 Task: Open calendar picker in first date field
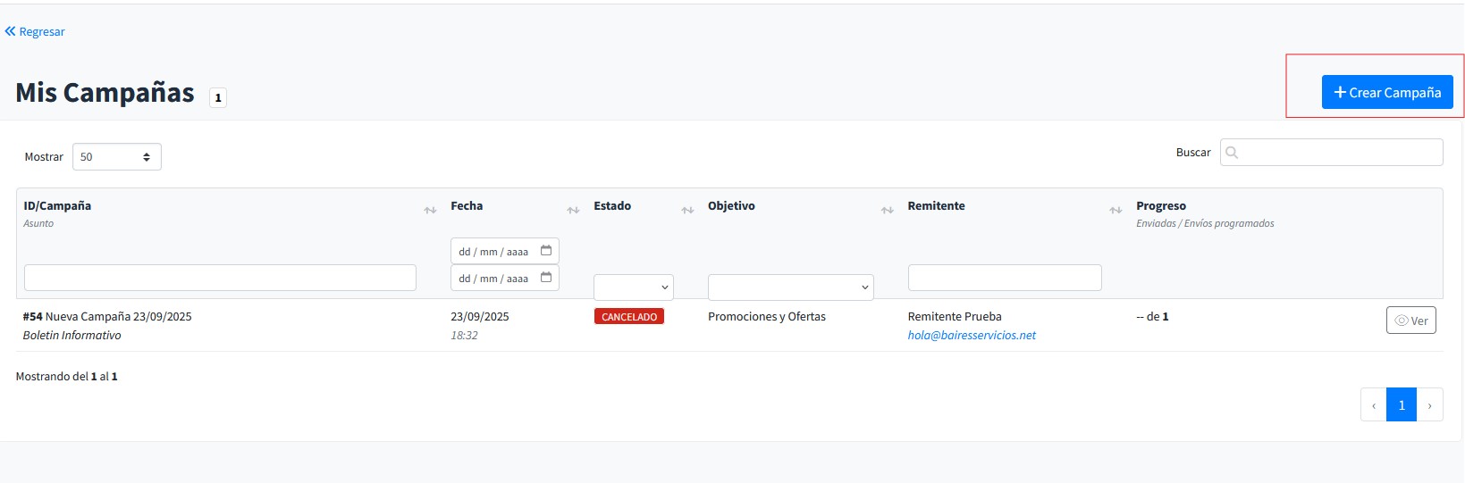click(546, 251)
